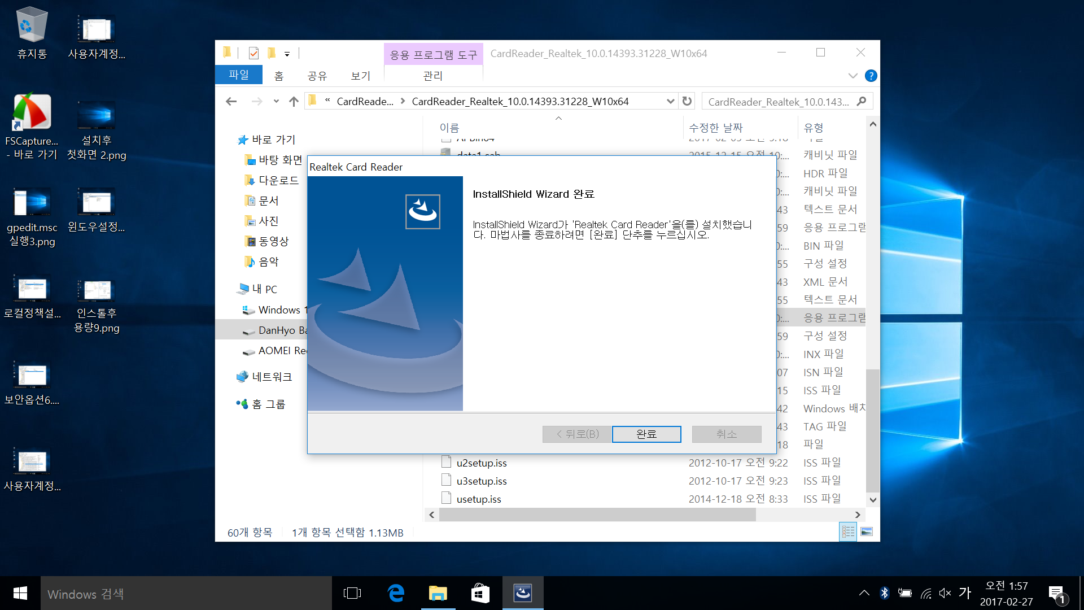Open the 홈 ribbon tab

point(279,75)
